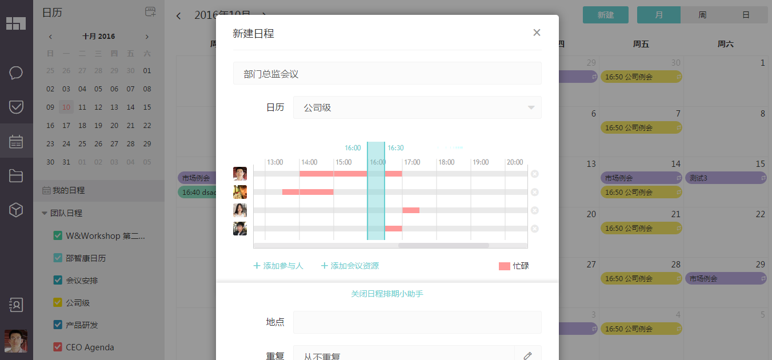The height and width of the screenshot is (360, 772).
Task: Open the tasks checkmark sidebar icon
Action: tap(16, 107)
